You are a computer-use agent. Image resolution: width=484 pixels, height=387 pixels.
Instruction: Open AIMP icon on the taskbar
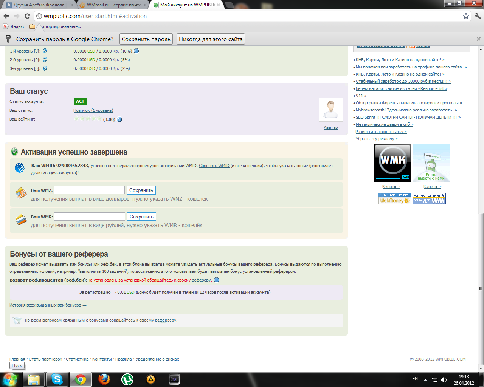(151, 379)
